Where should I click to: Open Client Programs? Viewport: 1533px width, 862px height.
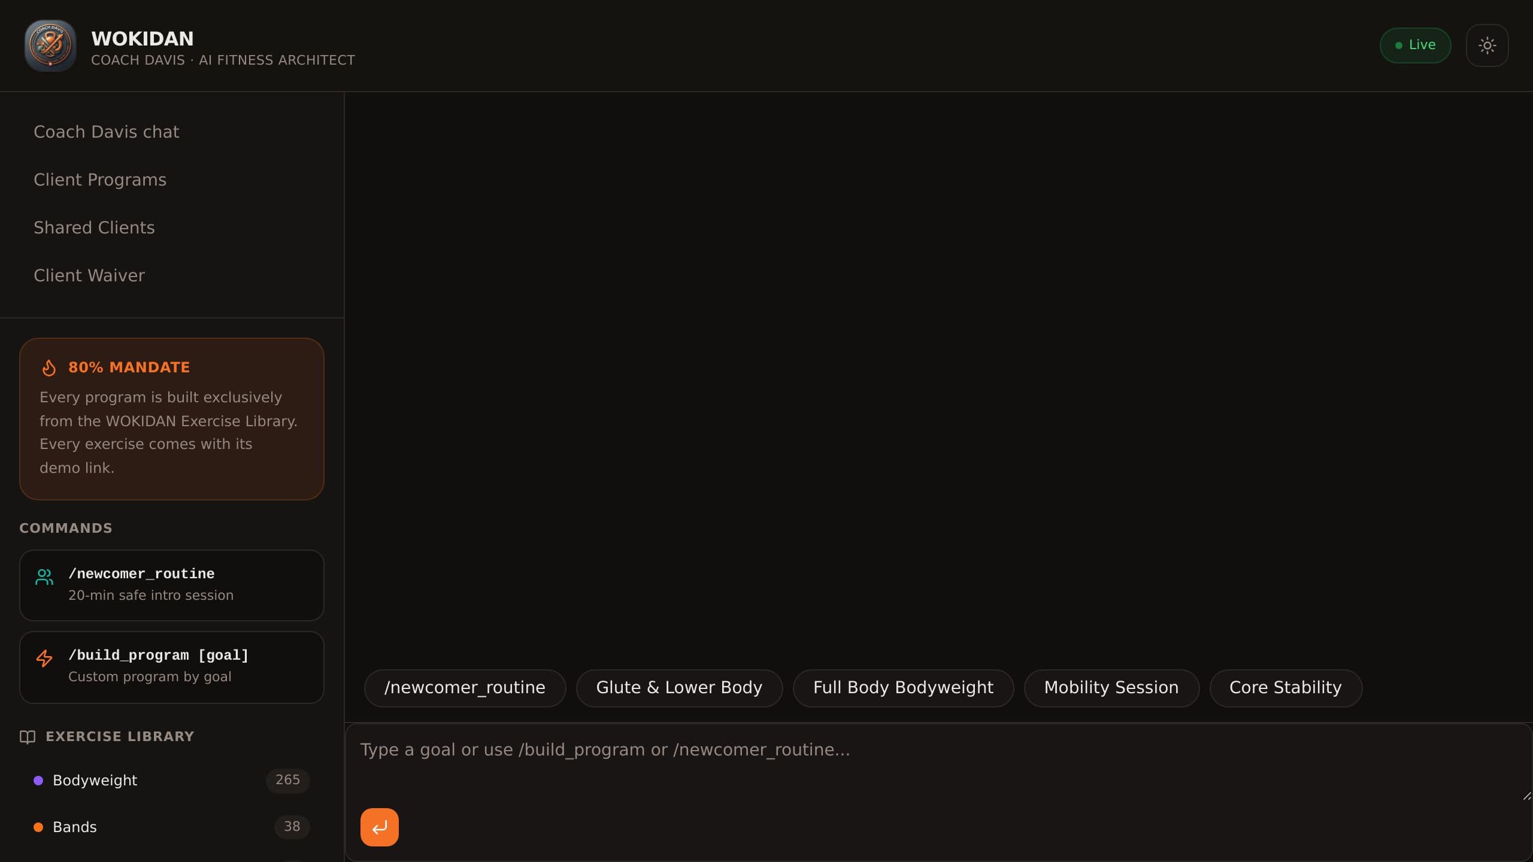click(100, 180)
